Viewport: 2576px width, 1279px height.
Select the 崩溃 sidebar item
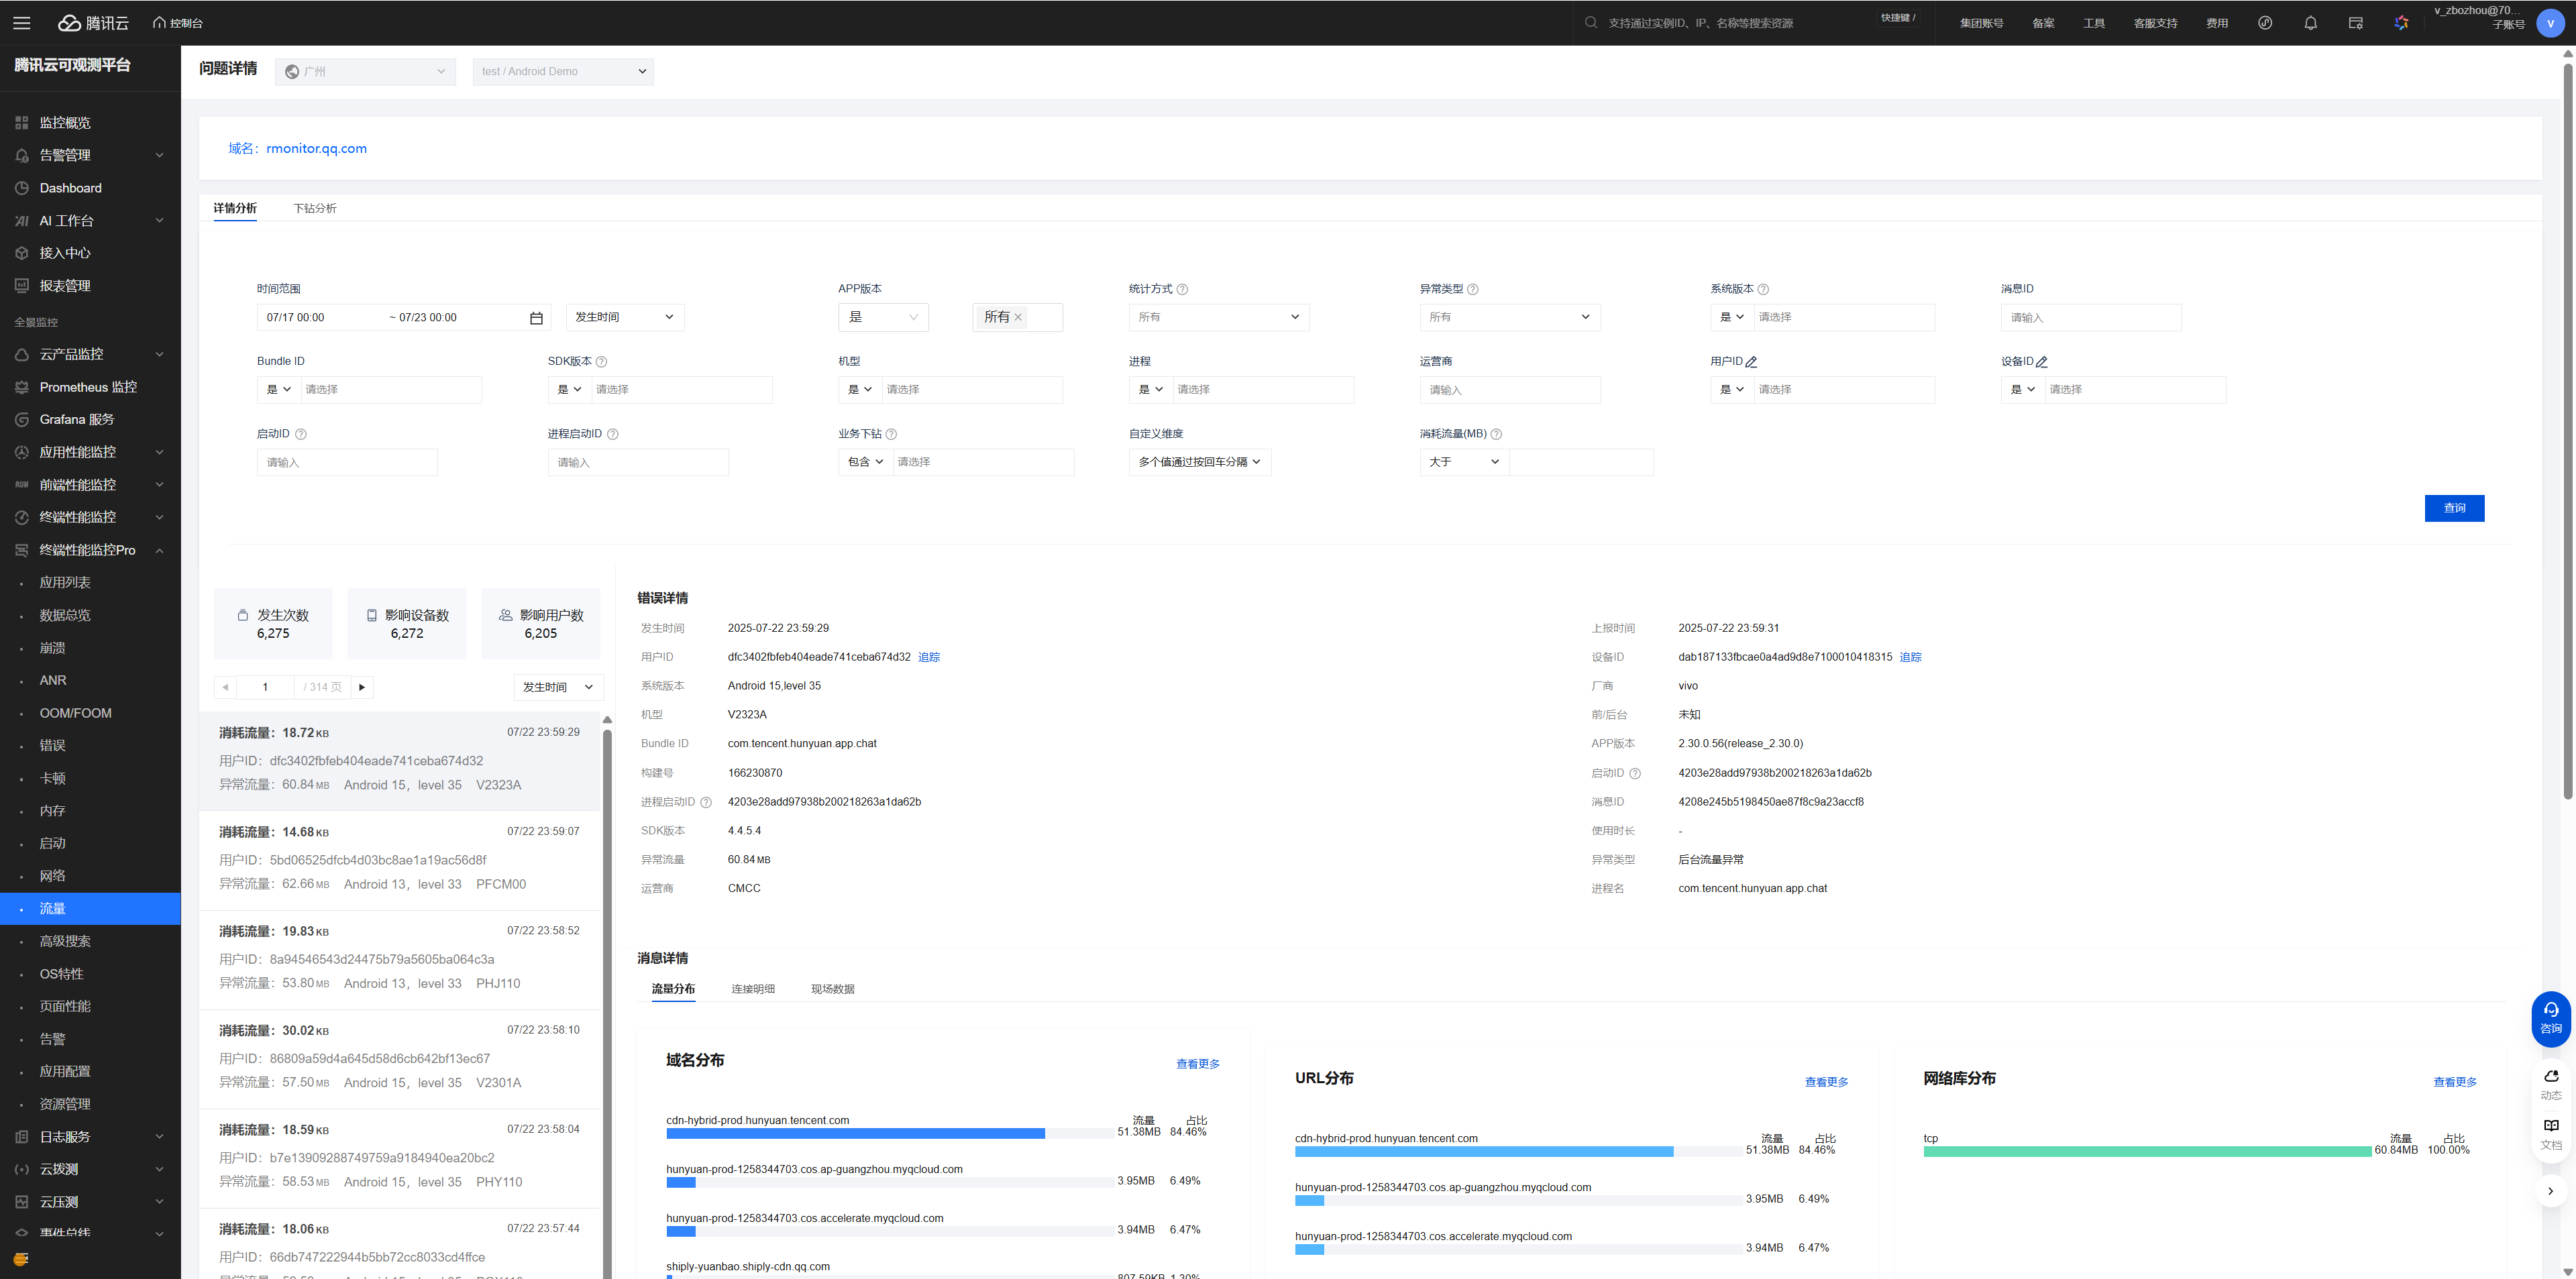coord(52,648)
